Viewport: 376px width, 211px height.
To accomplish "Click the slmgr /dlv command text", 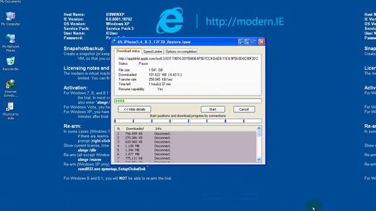I will 87,150.
